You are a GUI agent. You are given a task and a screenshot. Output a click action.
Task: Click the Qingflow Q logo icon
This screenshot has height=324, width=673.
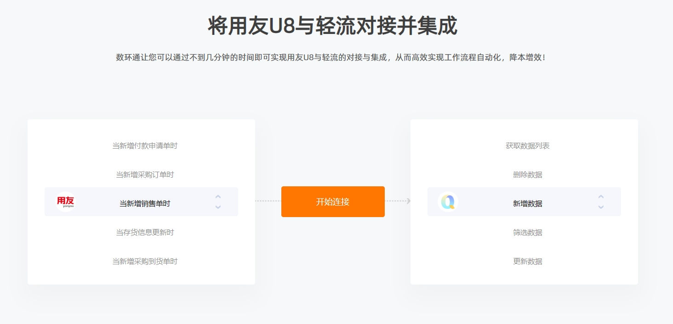448,201
